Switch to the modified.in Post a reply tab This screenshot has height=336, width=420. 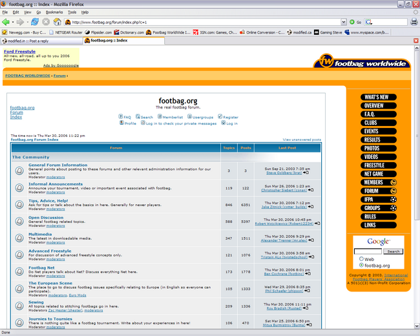(41, 41)
